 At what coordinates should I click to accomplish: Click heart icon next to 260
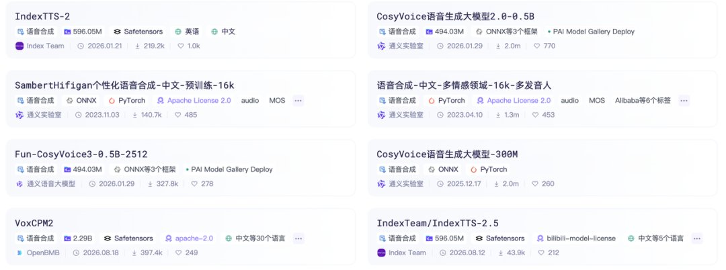[535, 183]
